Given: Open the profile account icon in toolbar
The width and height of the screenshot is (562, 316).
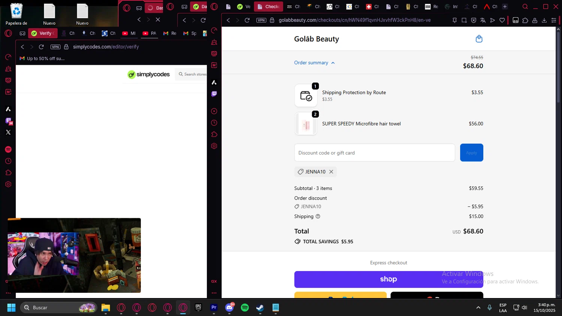Looking at the screenshot, I should click(x=535, y=20).
